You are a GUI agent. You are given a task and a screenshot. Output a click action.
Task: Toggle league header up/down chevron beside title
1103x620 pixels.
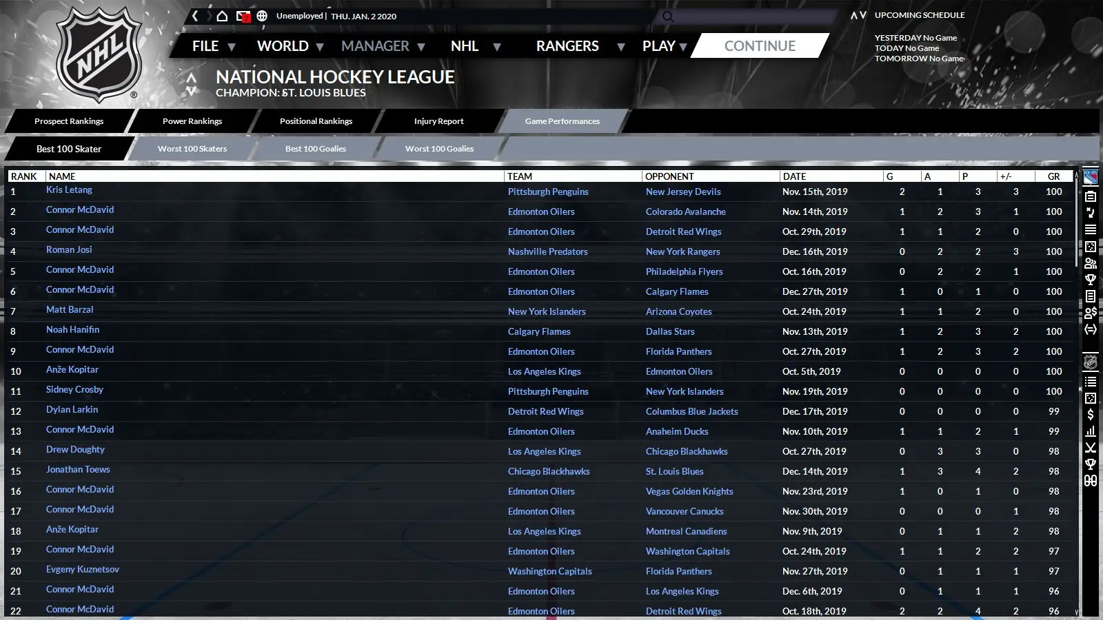point(192,84)
